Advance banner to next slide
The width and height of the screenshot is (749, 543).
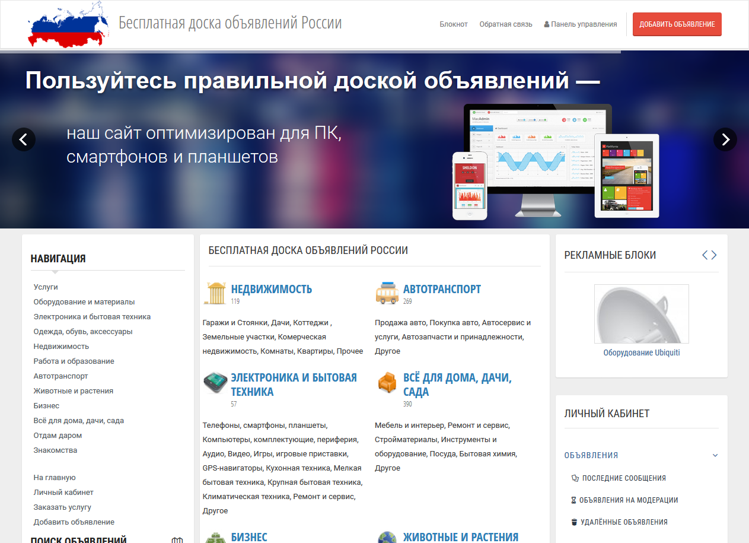click(x=725, y=139)
